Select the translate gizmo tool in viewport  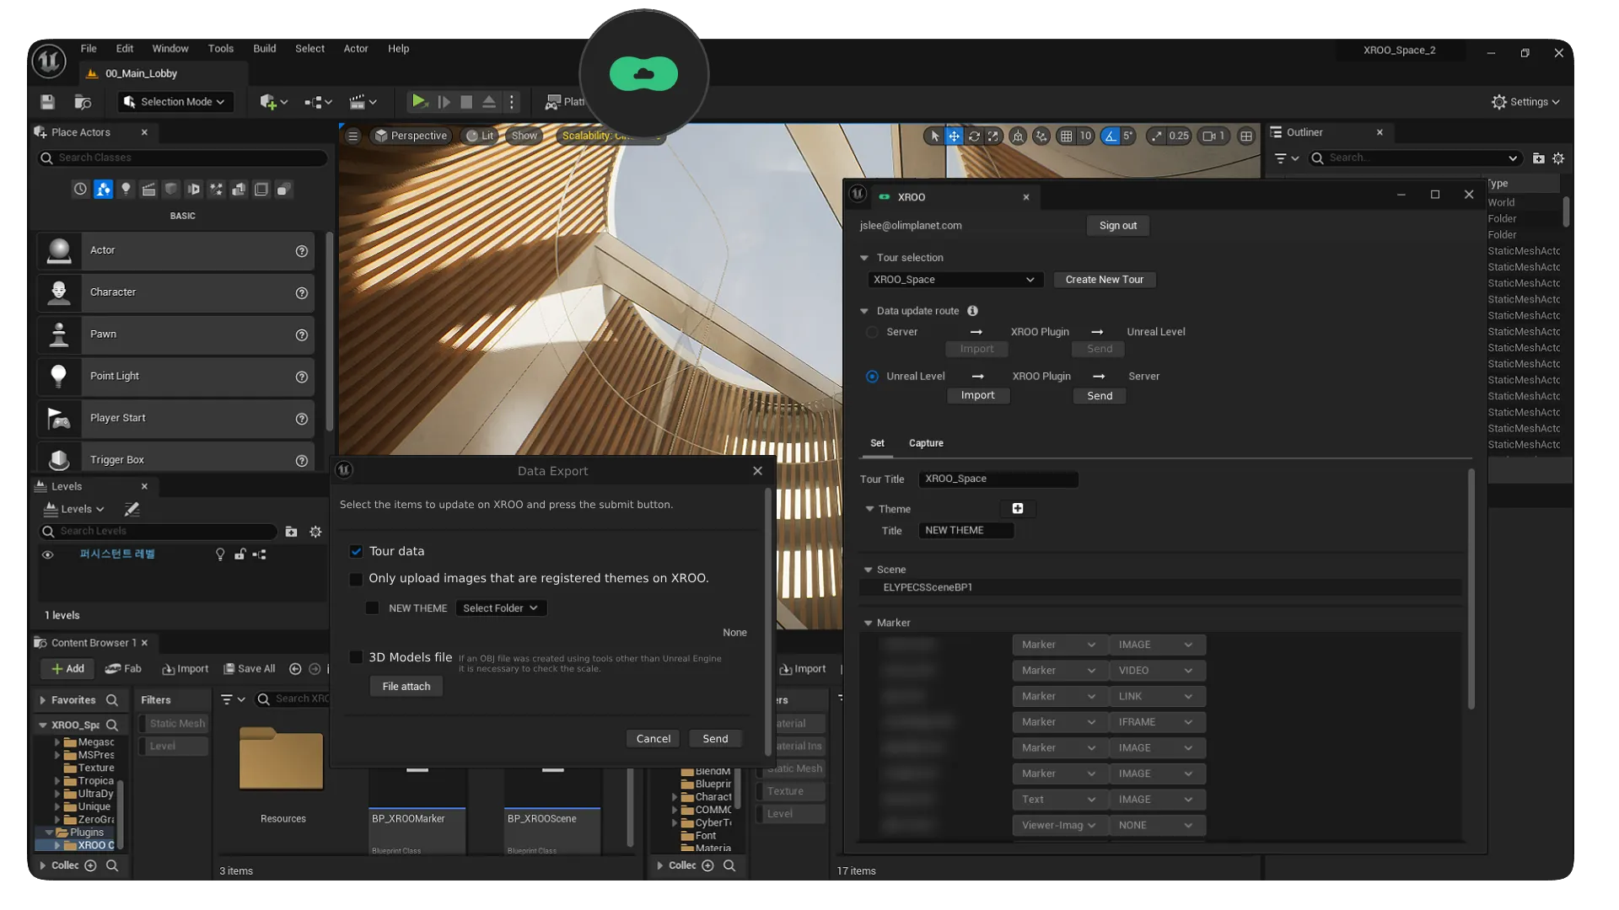coord(954,136)
